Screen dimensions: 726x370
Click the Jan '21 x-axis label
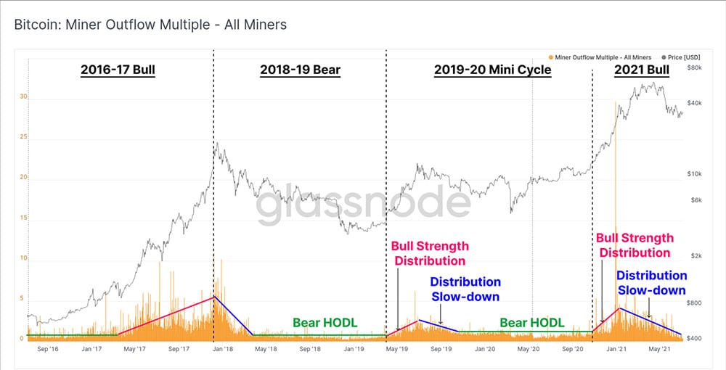pyautogui.click(x=616, y=349)
